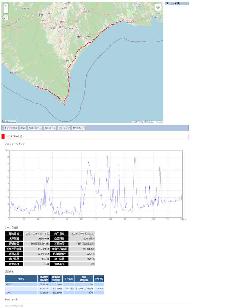The width and height of the screenshot is (234, 308).
Task: Select the 全体平均速度 value 14.38km/h
Action: click(37, 249)
